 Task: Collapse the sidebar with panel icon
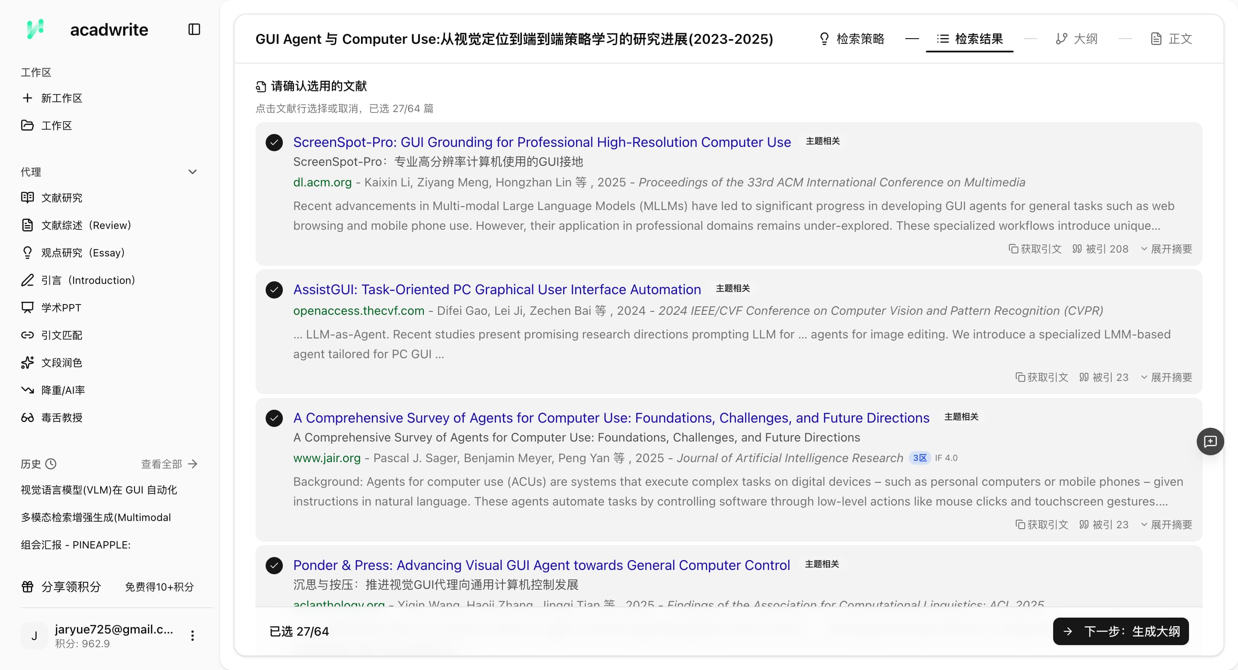pos(194,29)
